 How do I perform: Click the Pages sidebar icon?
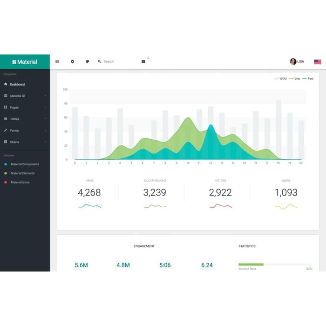coord(6,107)
